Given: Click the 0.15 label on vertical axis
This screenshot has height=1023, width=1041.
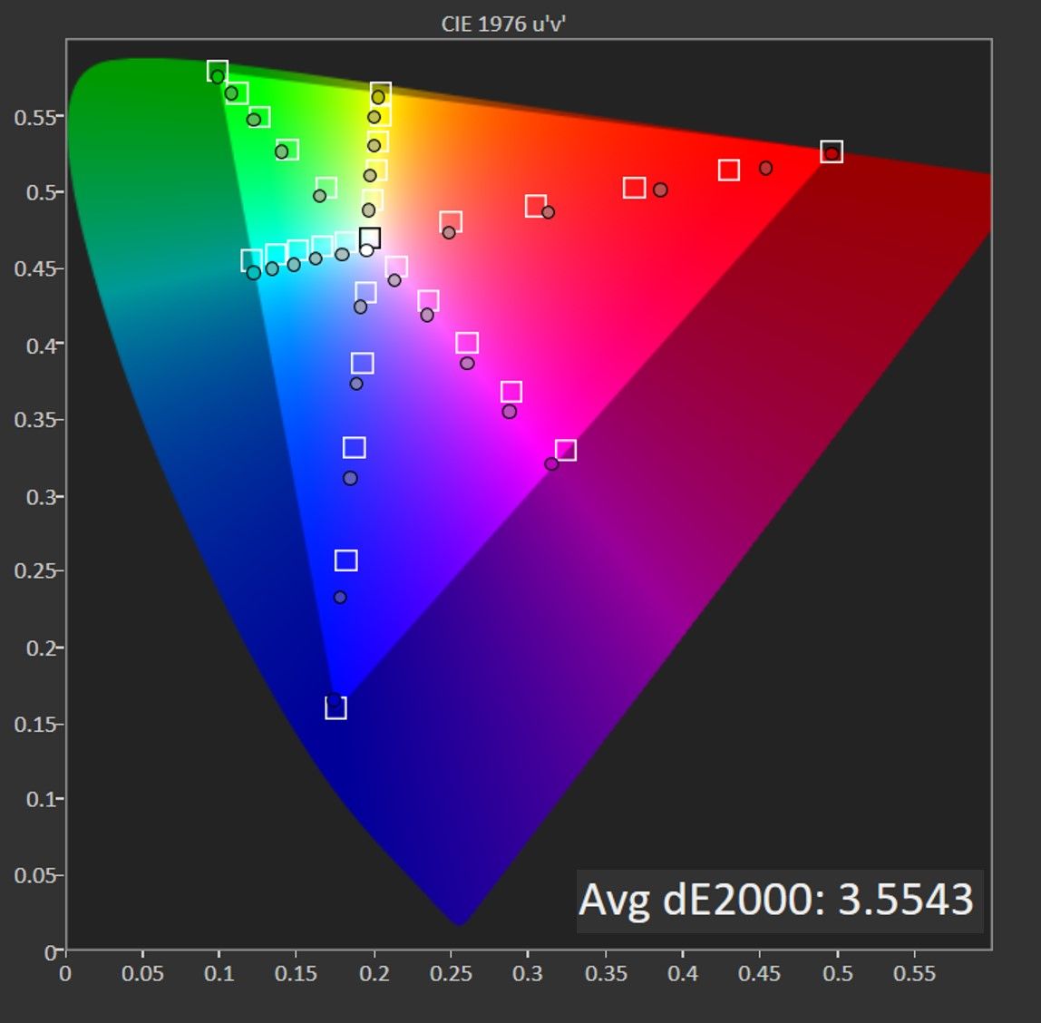Looking at the screenshot, I should tap(35, 725).
